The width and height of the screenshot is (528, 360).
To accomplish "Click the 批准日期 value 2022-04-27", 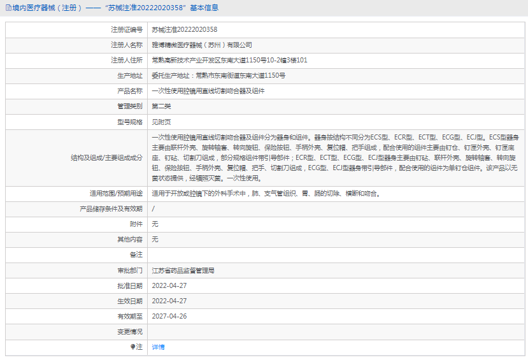I will point(169,285).
